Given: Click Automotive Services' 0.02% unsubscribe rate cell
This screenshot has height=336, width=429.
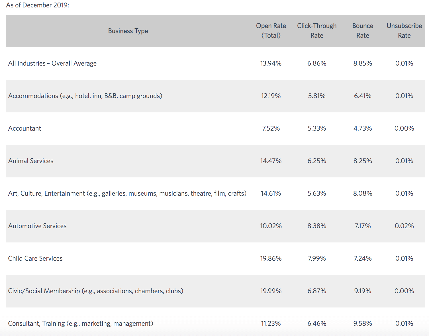Looking at the screenshot, I should [404, 226].
